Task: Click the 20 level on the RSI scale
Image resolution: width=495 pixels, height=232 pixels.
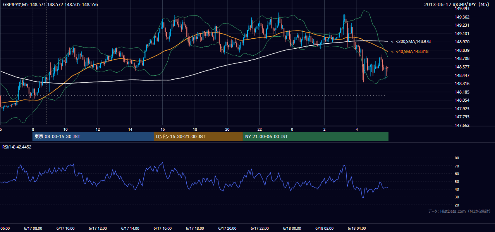Action: click(457, 205)
